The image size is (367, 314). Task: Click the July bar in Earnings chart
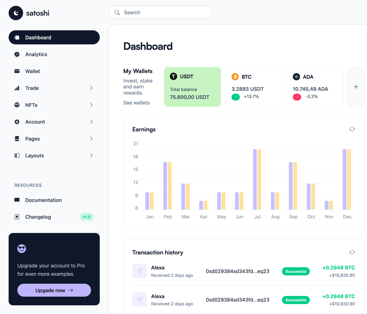[x=257, y=179]
